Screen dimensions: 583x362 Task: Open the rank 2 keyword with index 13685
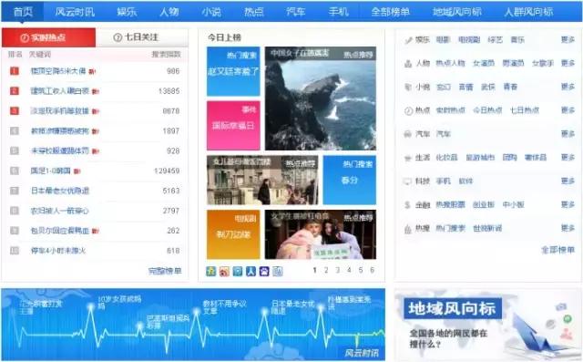60,91
